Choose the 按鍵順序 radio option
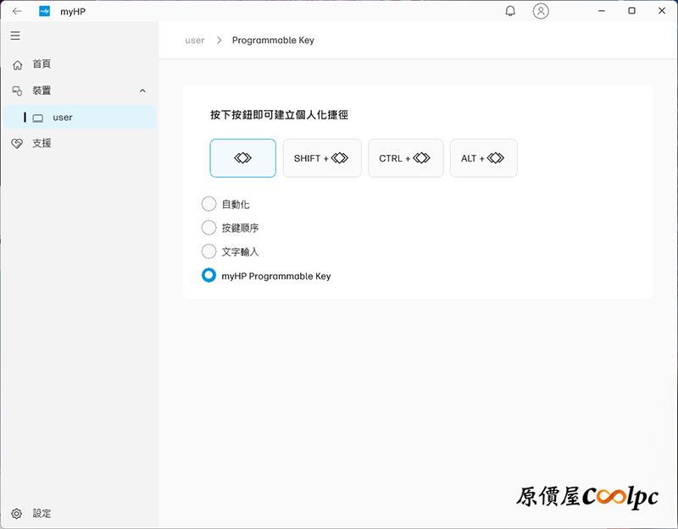678x529 pixels. click(208, 228)
